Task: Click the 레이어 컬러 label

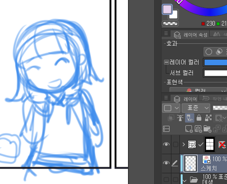Action: click(x=184, y=62)
